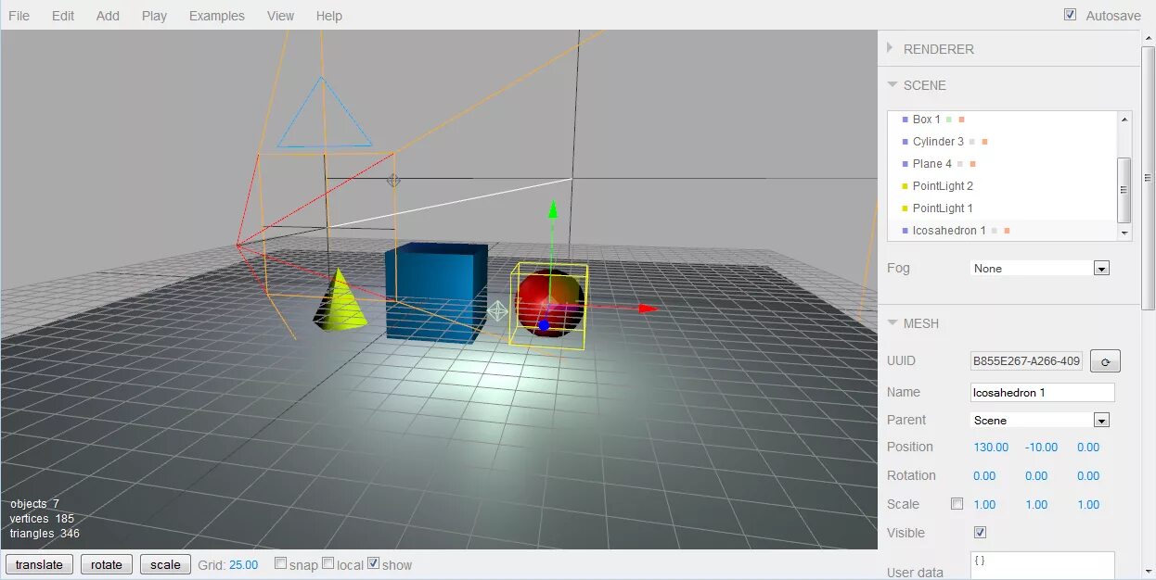Open the View menu
This screenshot has height=580, width=1156.
280,16
